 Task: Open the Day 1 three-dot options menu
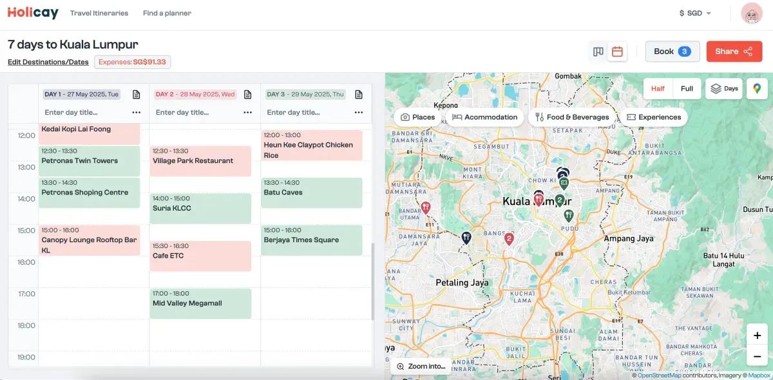[136, 112]
